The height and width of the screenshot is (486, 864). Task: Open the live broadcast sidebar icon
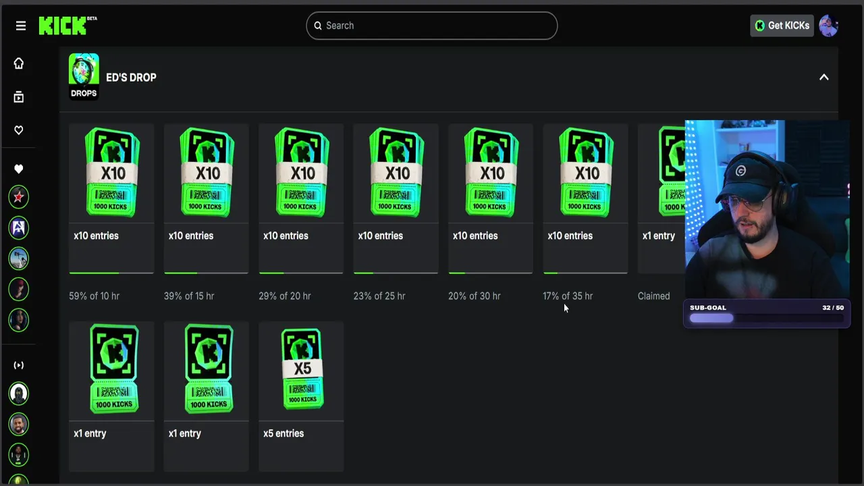tap(19, 365)
